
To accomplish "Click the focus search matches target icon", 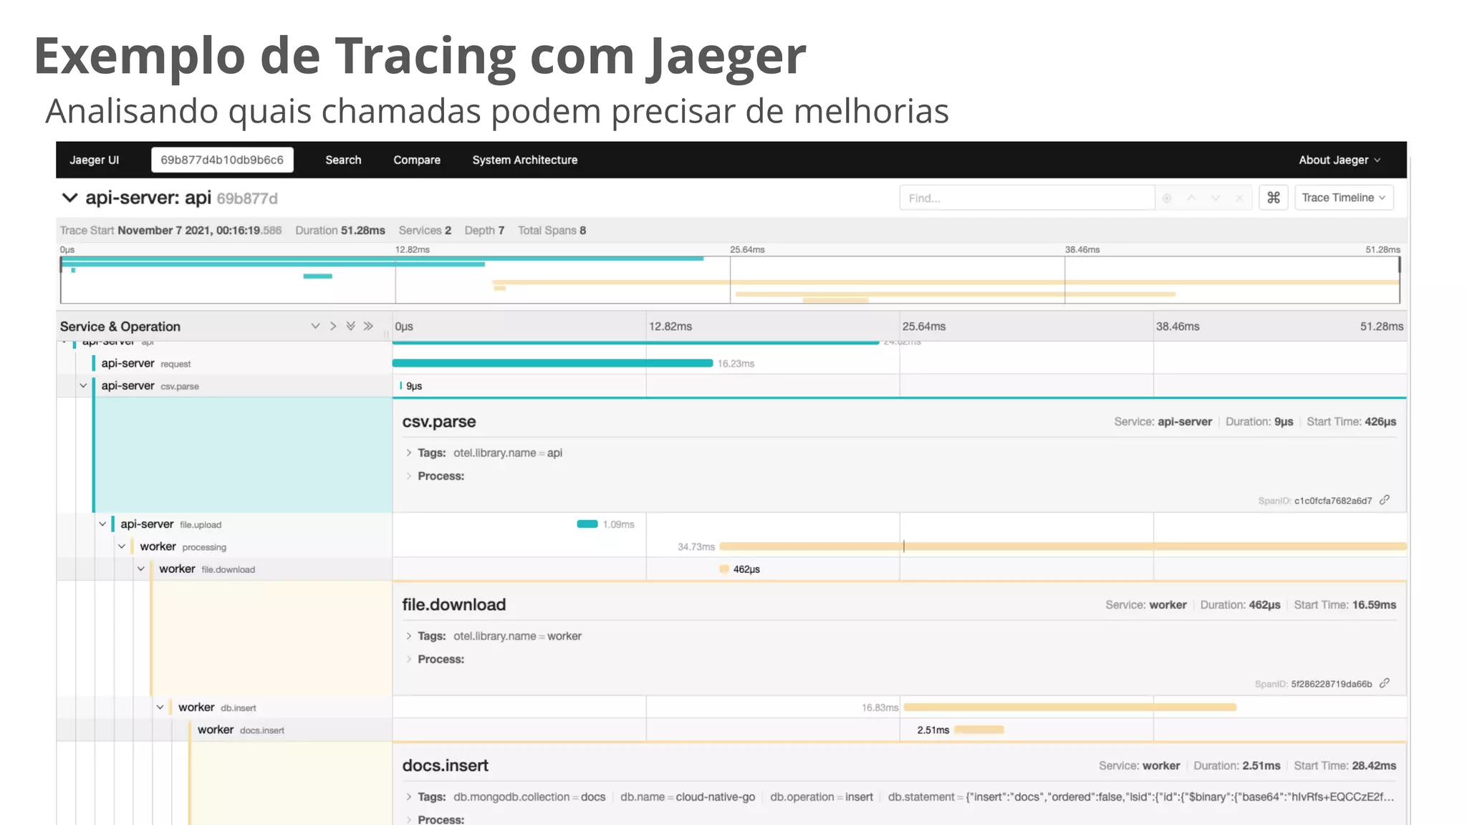I will point(1167,198).
